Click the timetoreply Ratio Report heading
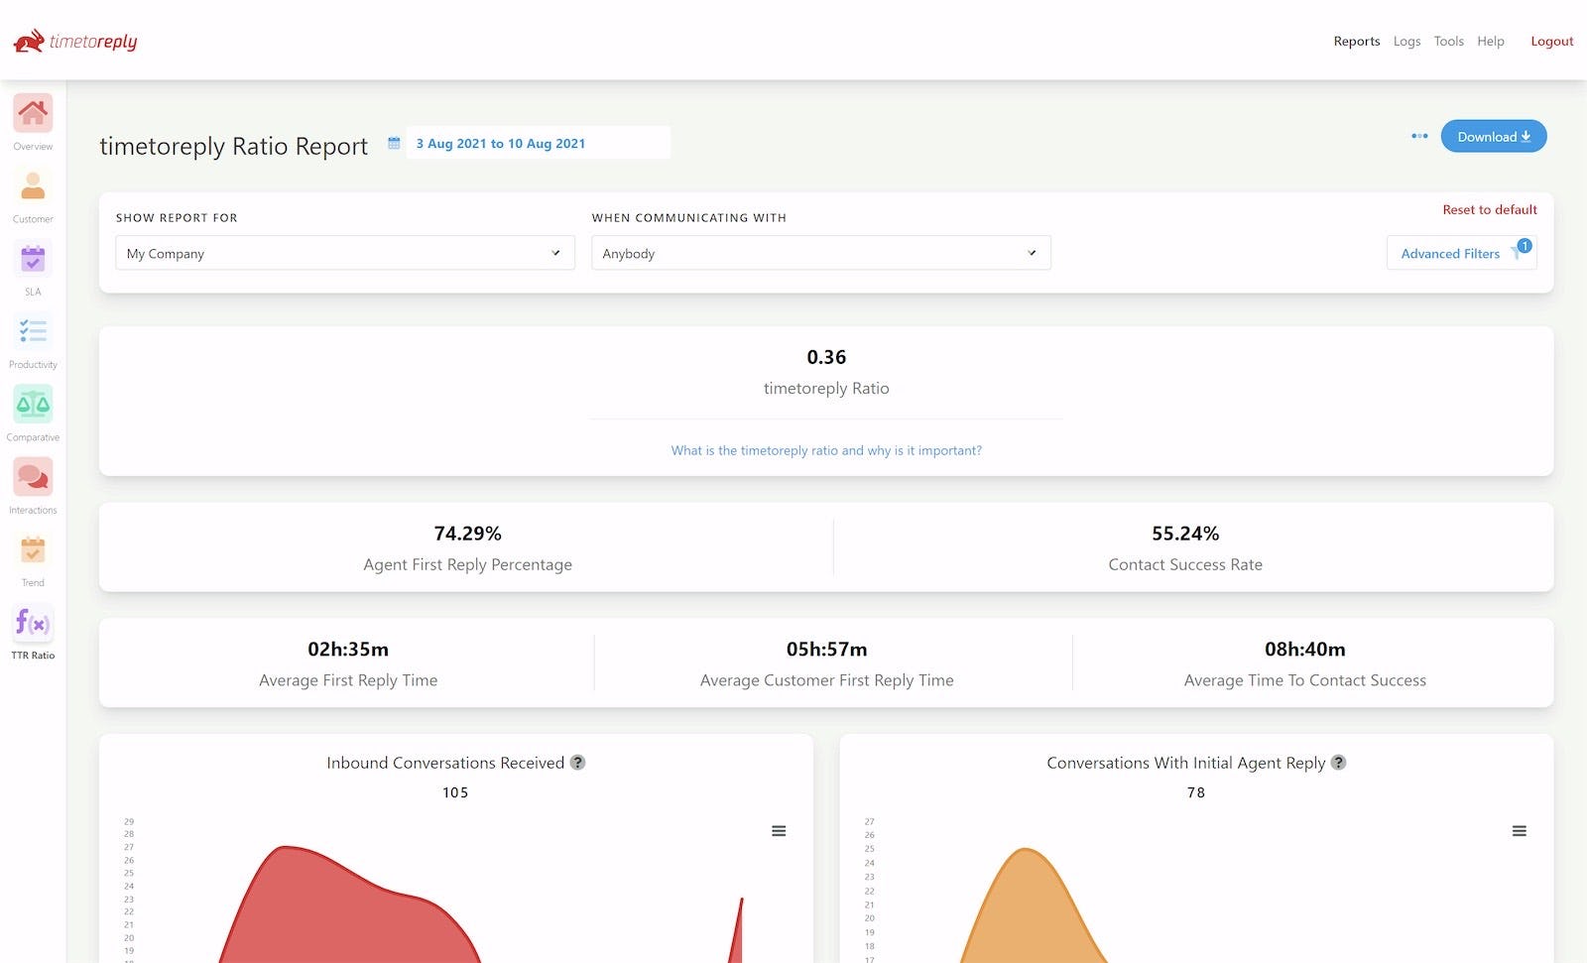 234,146
